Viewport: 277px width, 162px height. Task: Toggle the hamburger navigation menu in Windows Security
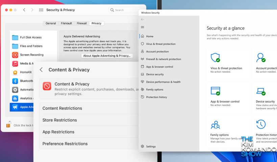[143, 27]
